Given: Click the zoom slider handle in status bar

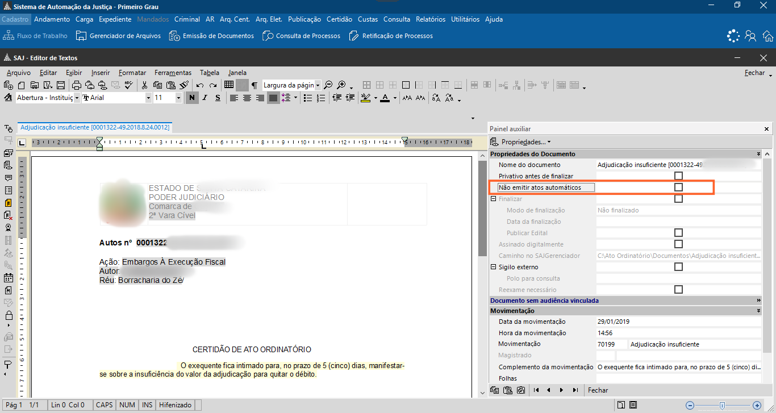Looking at the screenshot, I should [x=722, y=406].
